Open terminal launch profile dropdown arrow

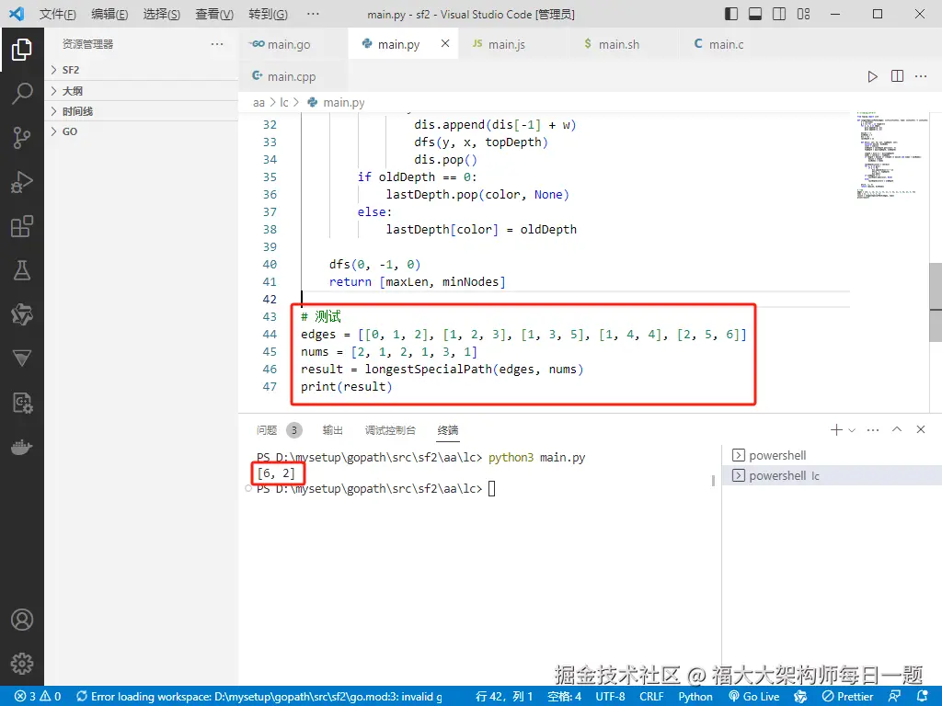[x=852, y=430]
